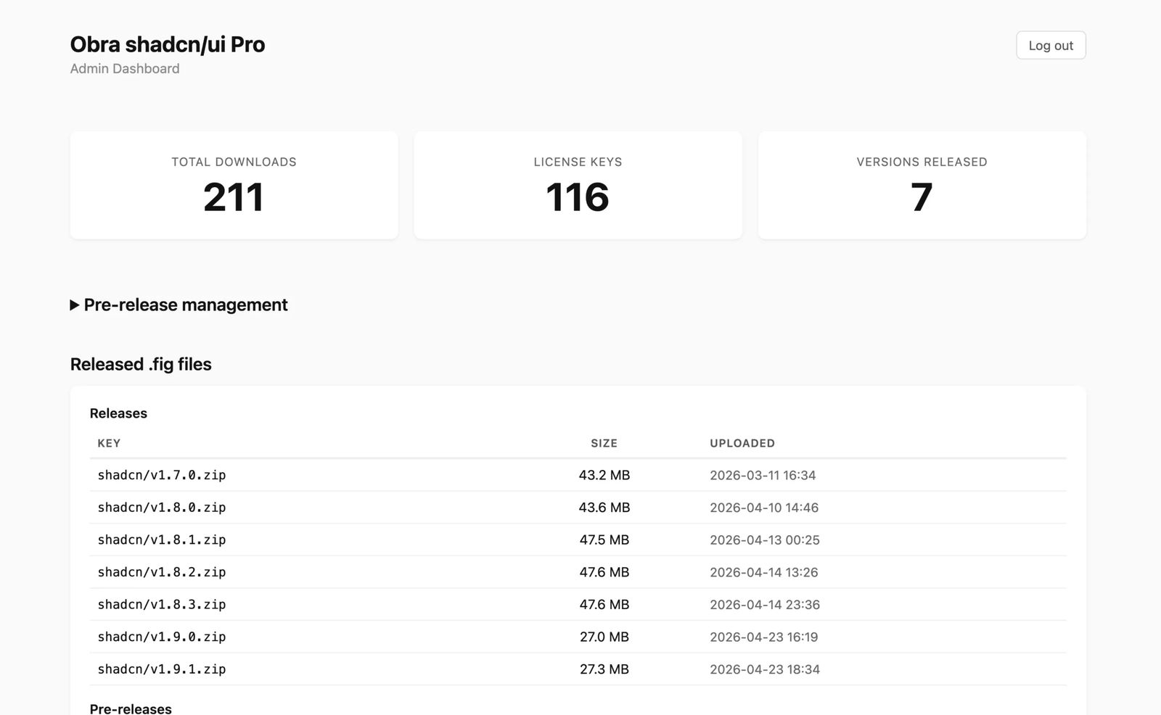1161x715 pixels.
Task: Click the Obra shadcn/ui Pro title
Action: (x=168, y=44)
